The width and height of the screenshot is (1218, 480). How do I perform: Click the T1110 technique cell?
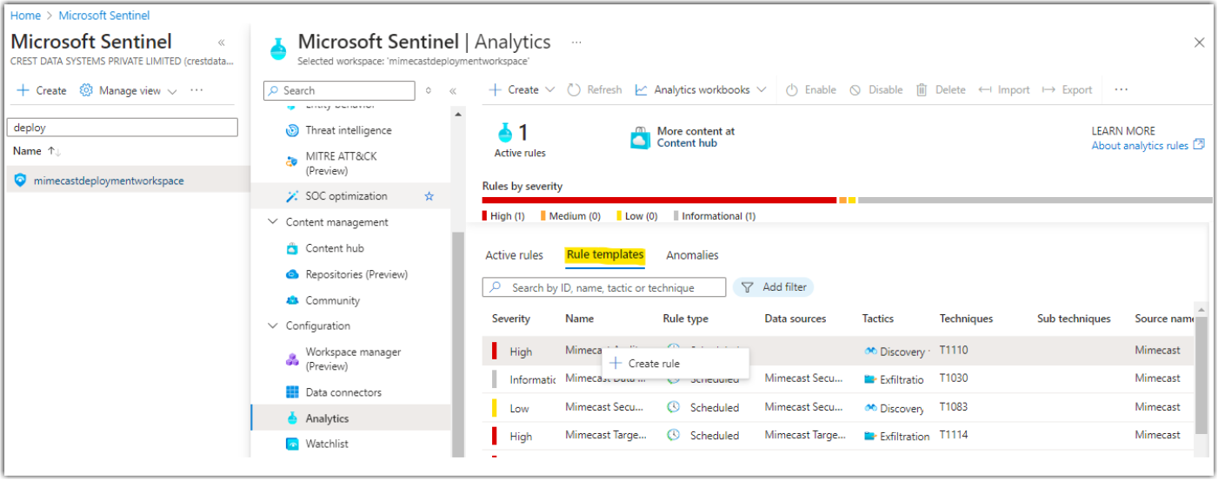pos(954,350)
